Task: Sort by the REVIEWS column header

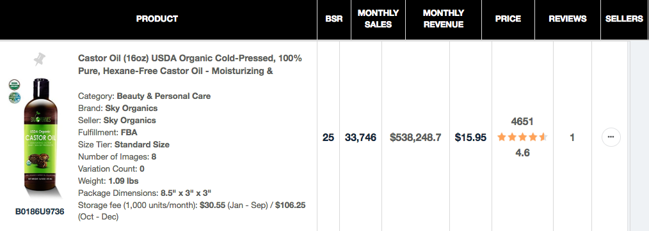Action: tap(568, 19)
